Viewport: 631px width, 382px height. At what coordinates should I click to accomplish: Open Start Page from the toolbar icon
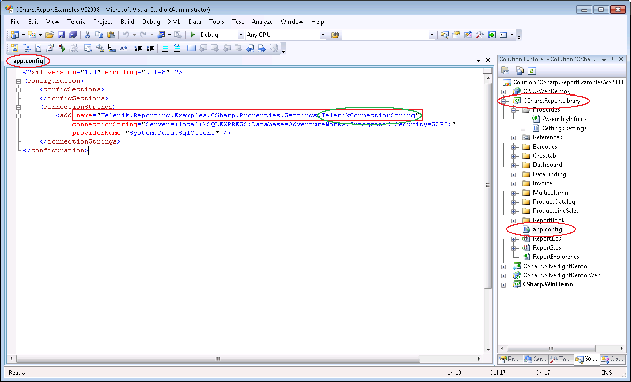(492, 35)
